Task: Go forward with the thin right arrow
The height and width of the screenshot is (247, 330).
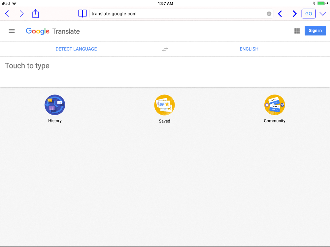Action: pos(21,14)
